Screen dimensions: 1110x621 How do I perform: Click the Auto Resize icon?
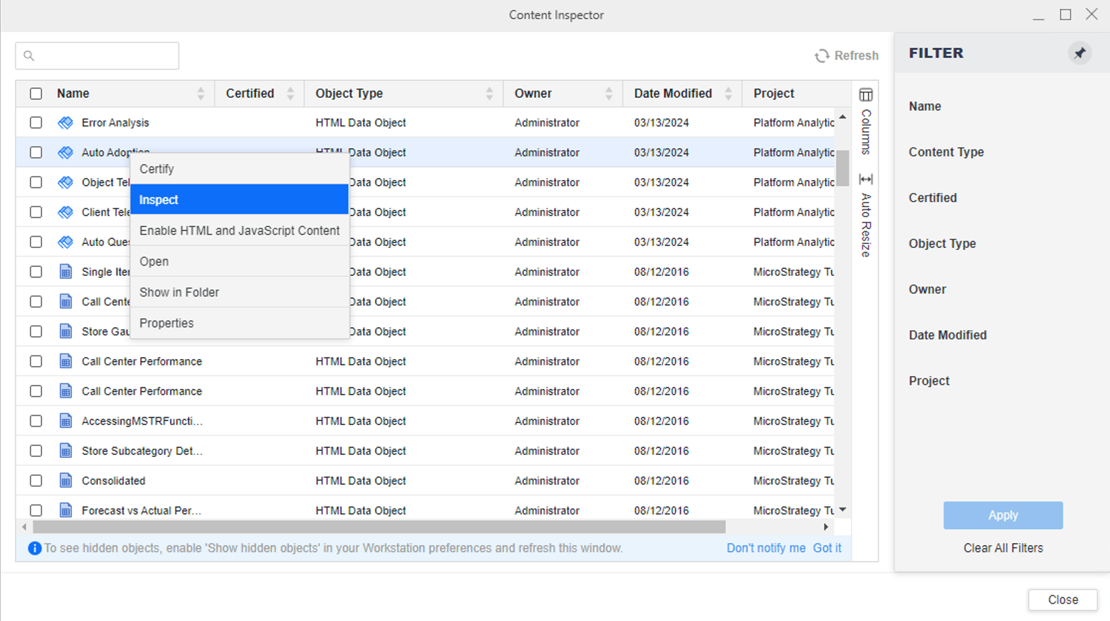coord(866,179)
